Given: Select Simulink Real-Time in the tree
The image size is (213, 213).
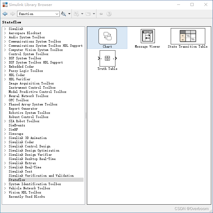Looking at the screenshot, I should [x=25, y=167].
